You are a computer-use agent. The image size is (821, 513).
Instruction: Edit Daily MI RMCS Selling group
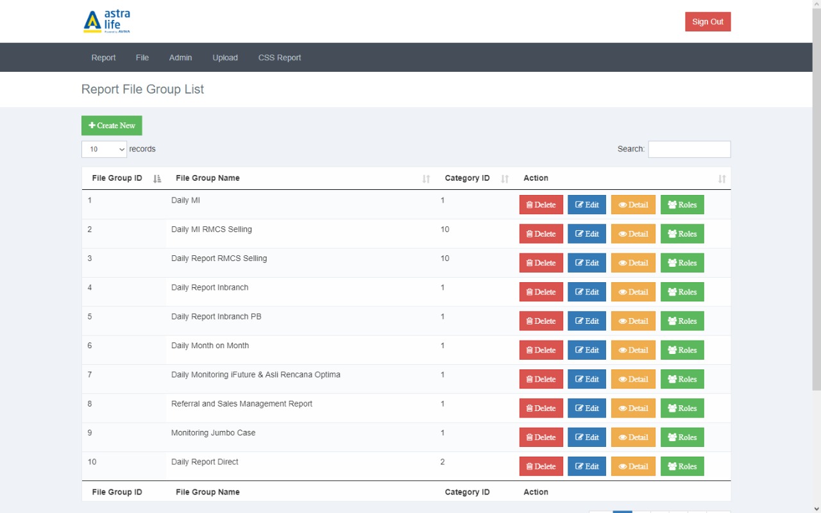[x=586, y=234]
